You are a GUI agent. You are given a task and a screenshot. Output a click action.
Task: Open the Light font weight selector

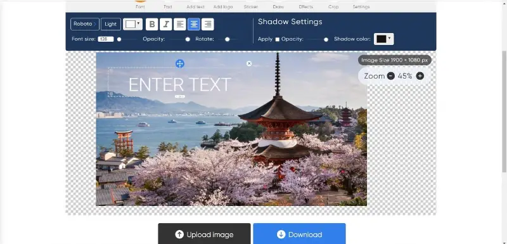tap(110, 24)
